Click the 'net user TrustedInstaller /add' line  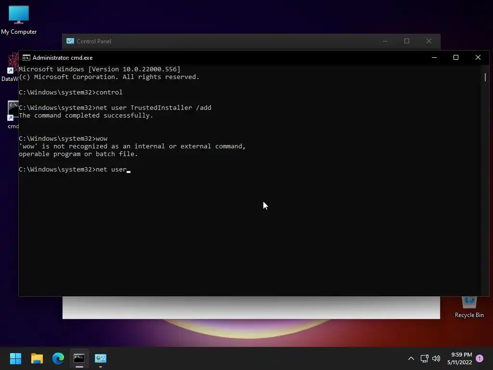point(115,107)
